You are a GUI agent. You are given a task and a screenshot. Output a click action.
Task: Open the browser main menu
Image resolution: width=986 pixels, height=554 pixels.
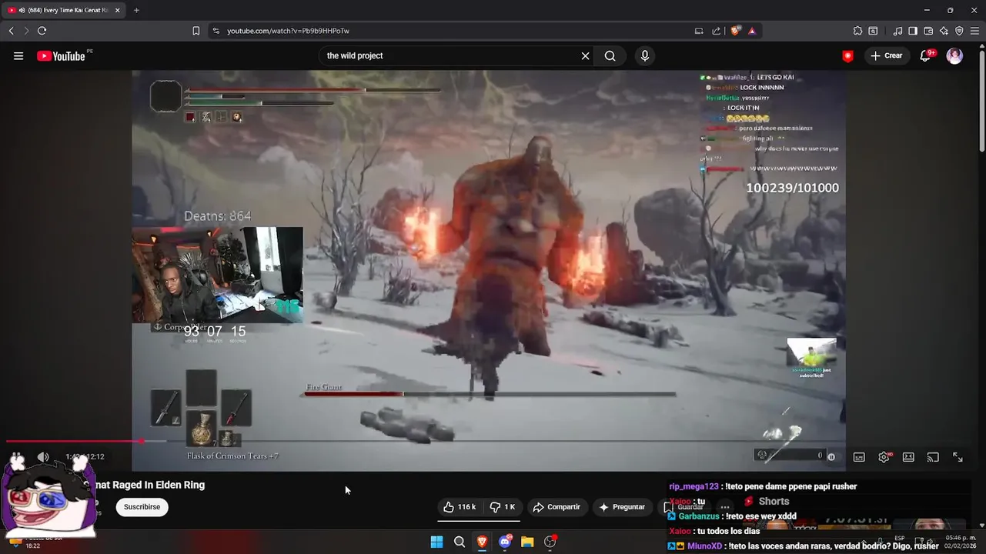[974, 31]
